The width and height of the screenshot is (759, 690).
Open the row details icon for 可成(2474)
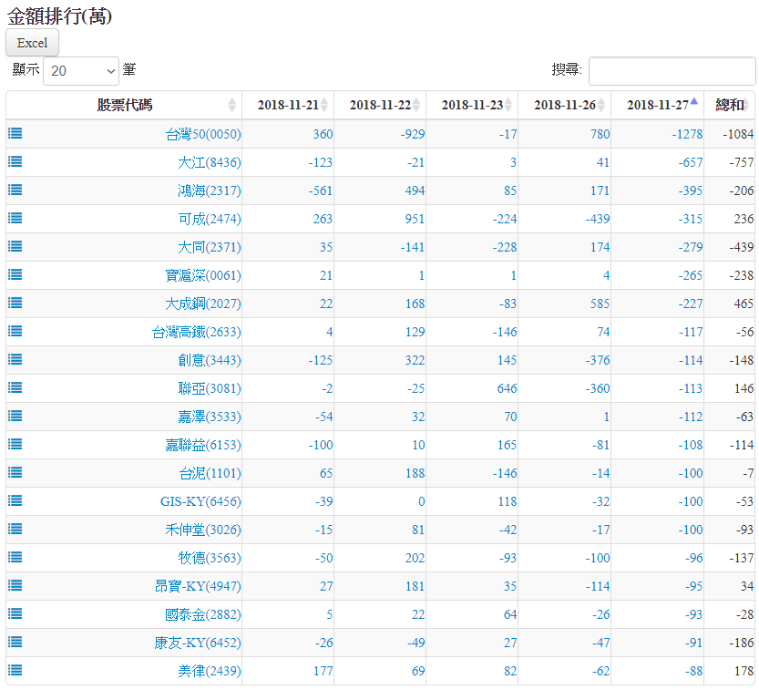pyautogui.click(x=15, y=218)
